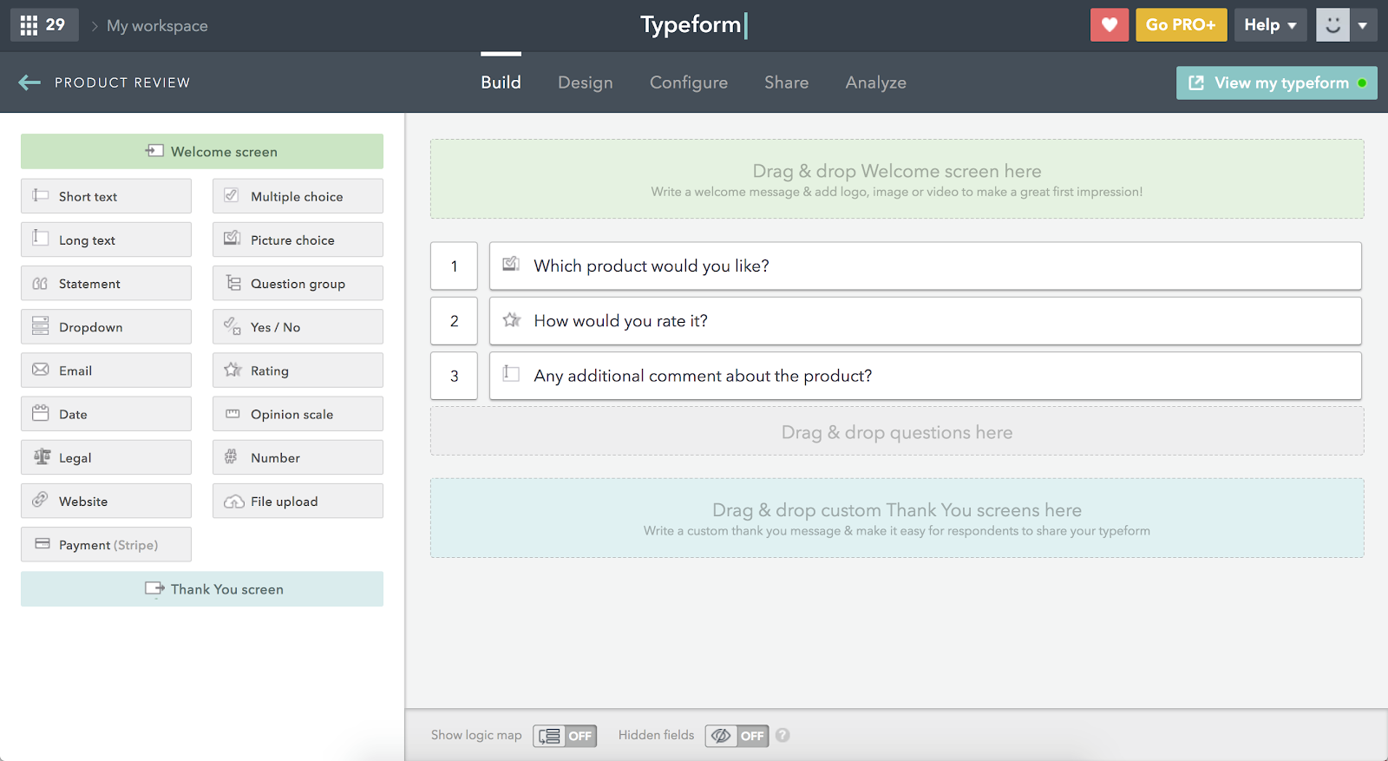Click the PRODUCT REVIEW form title
Image resolution: width=1388 pixels, height=761 pixels.
[122, 82]
